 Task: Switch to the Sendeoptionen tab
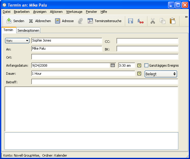coord(28,30)
